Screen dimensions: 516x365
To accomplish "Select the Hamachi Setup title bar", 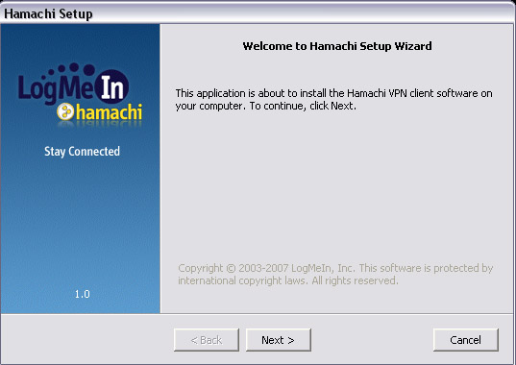I will 258,13.
